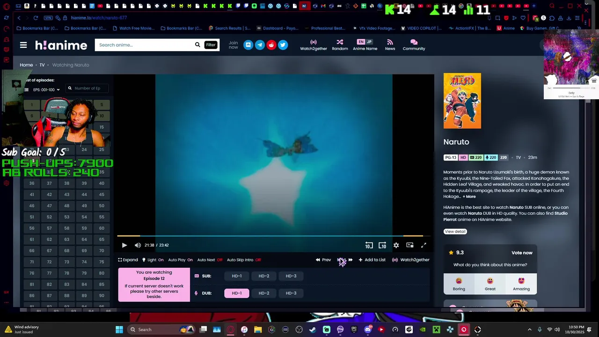Image resolution: width=599 pixels, height=337 pixels.
Task: Reload the page in the browser
Action: [36, 18]
